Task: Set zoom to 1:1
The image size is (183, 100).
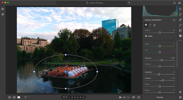Action: pos(128,98)
